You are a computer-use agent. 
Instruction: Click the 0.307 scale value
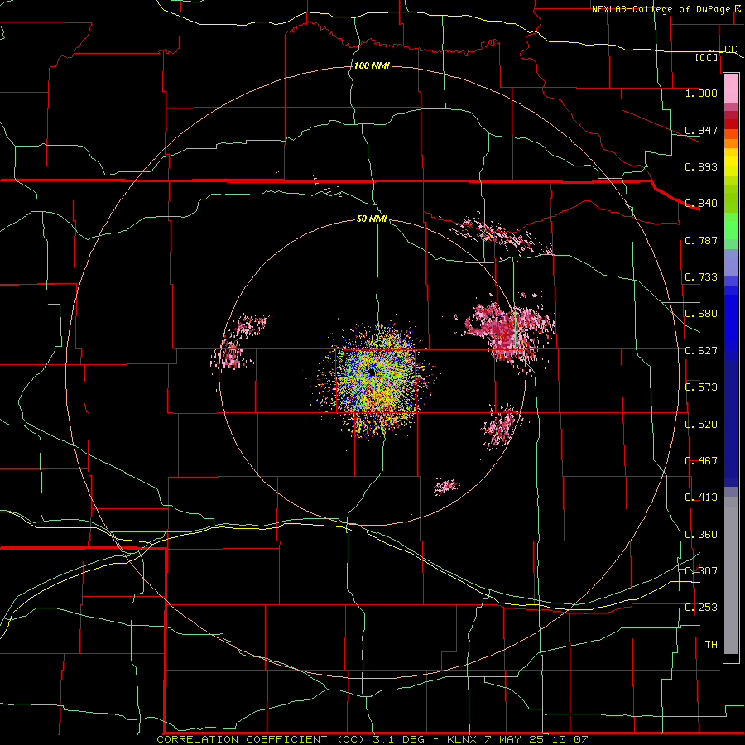coord(701,571)
